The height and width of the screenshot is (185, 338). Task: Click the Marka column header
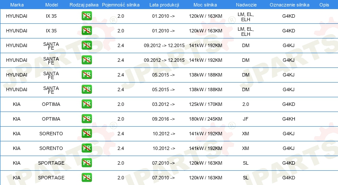17,5
